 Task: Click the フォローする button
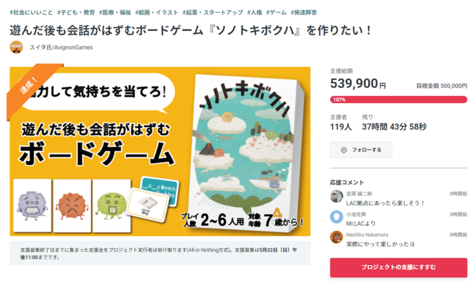coord(361,150)
